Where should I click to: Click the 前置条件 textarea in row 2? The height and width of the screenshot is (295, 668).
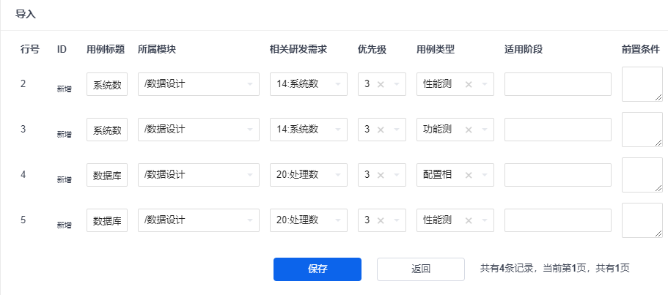coord(642,84)
